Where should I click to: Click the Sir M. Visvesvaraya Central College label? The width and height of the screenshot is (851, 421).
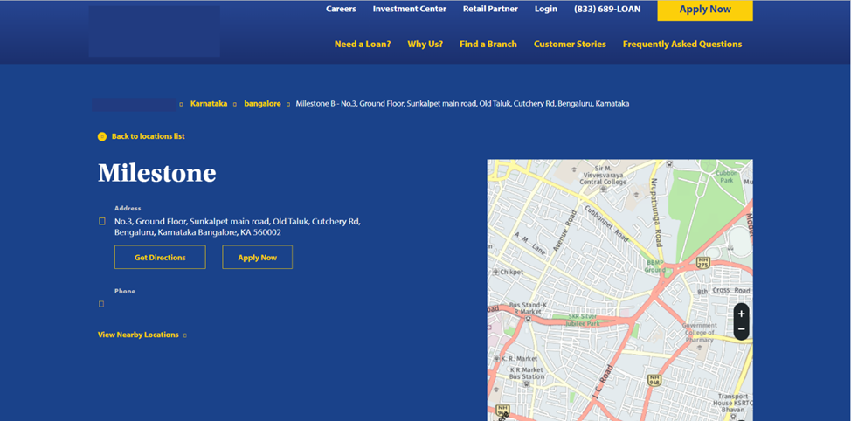click(x=604, y=176)
